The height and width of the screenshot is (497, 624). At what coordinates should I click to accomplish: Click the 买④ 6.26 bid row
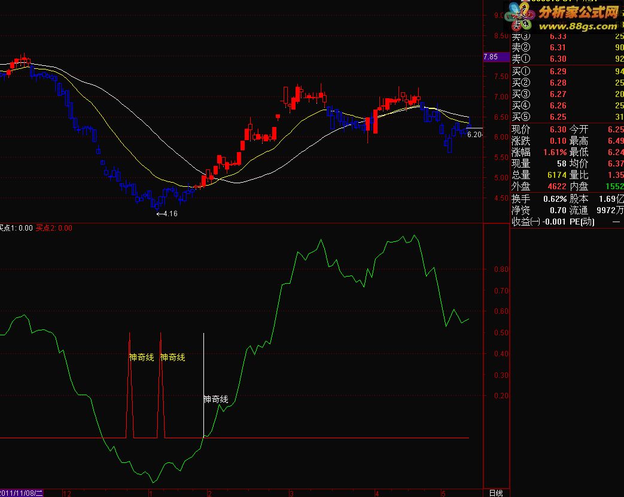click(567, 105)
